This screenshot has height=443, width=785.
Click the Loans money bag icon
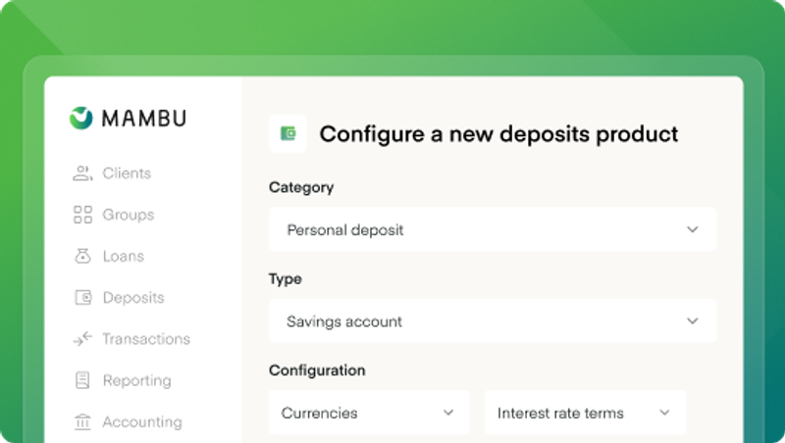pyautogui.click(x=82, y=256)
